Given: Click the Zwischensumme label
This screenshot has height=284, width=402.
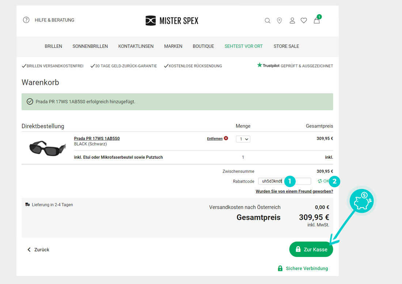Looking at the screenshot, I should tap(238, 171).
